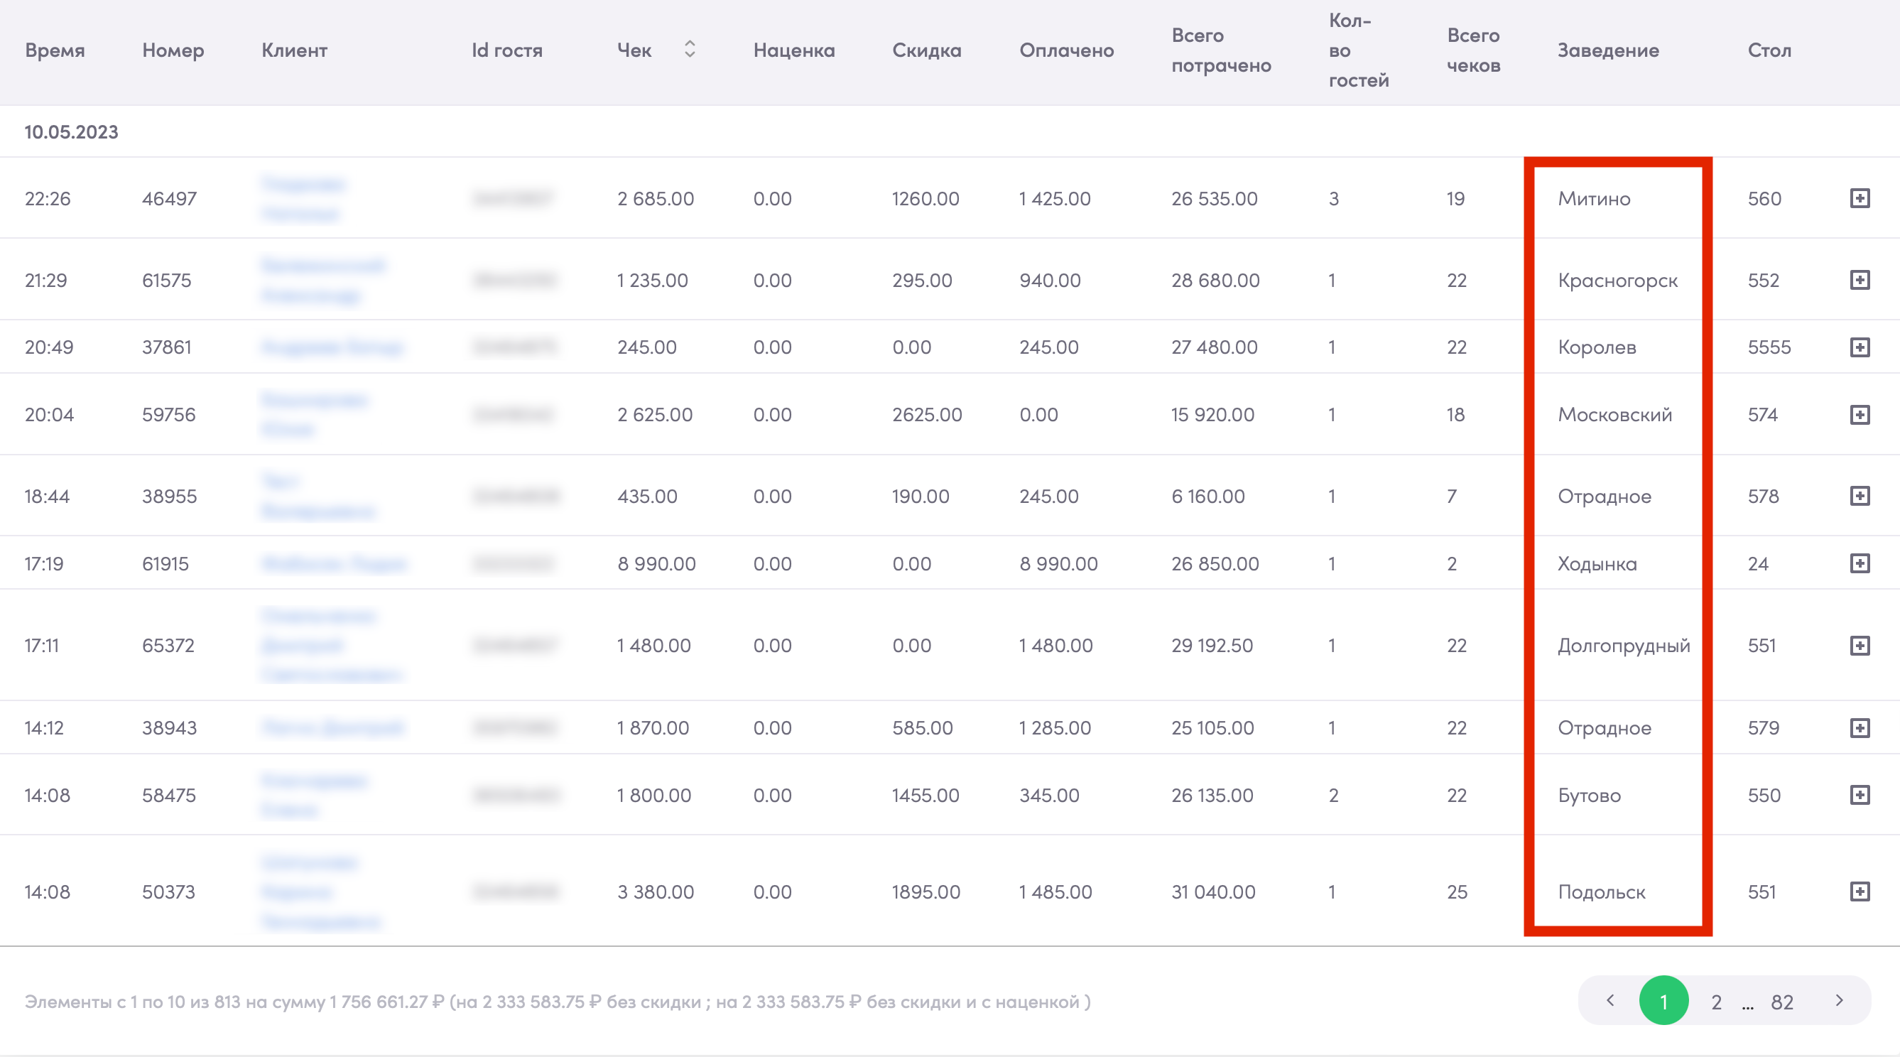
Task: Click the Id гостя column header
Action: pos(506,50)
